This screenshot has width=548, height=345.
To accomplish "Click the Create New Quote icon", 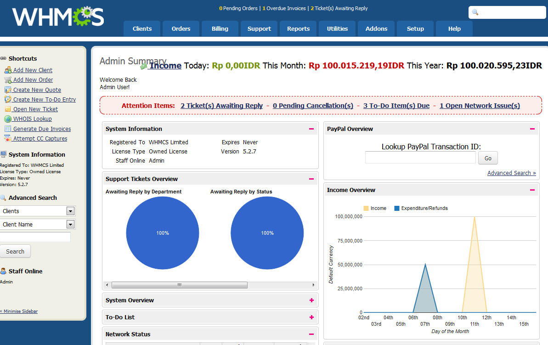I will (8, 90).
